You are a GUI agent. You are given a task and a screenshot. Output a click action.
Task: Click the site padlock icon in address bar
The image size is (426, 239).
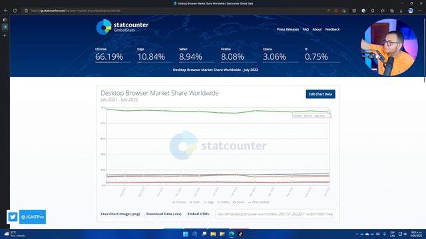(x=26, y=11)
